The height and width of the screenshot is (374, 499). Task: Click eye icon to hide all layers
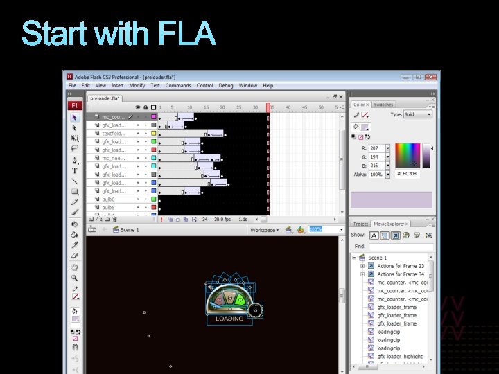coord(138,107)
